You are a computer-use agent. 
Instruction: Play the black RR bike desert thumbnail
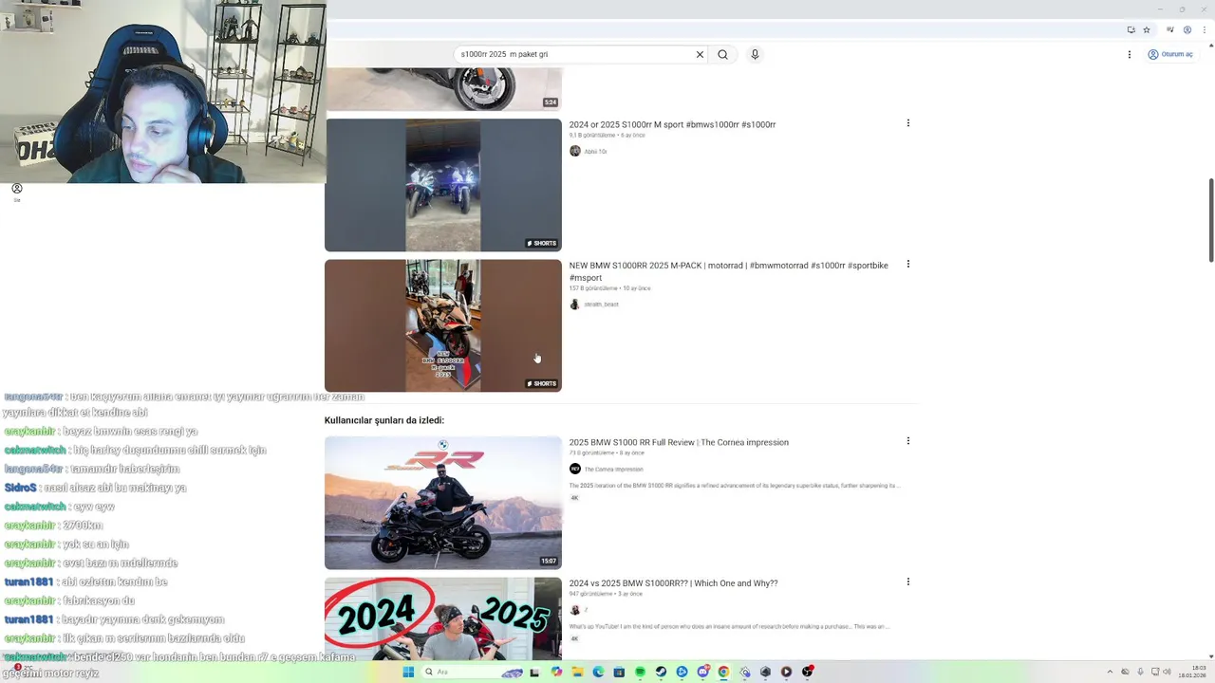[x=443, y=503]
